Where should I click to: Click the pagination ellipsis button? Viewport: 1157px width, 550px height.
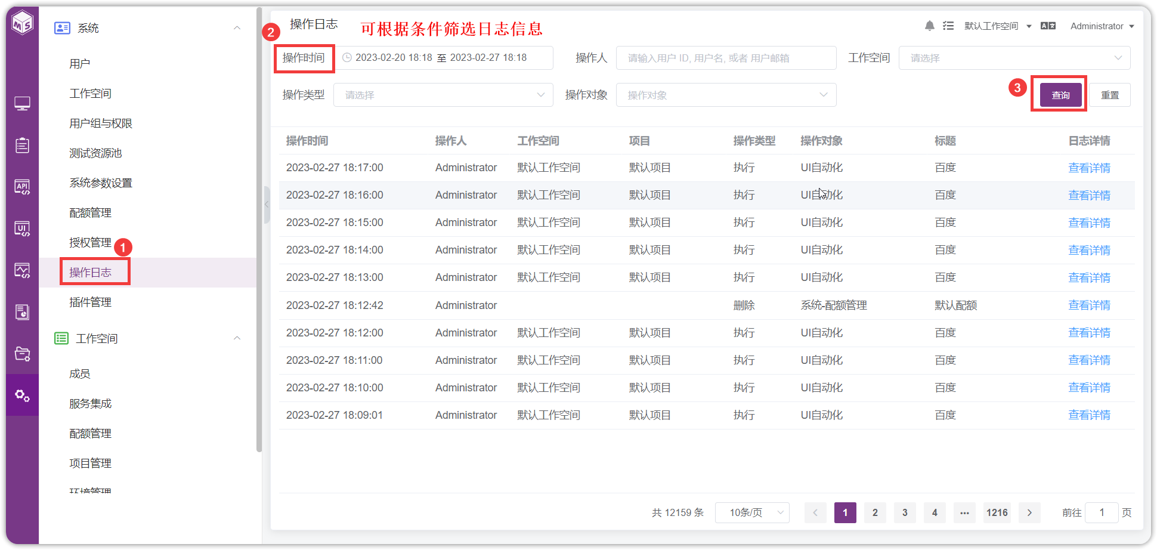pos(964,512)
